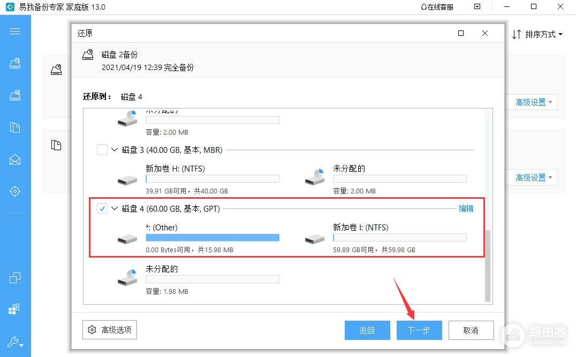
Task: Click the disk backup sidebar icon
Action: tap(15, 63)
